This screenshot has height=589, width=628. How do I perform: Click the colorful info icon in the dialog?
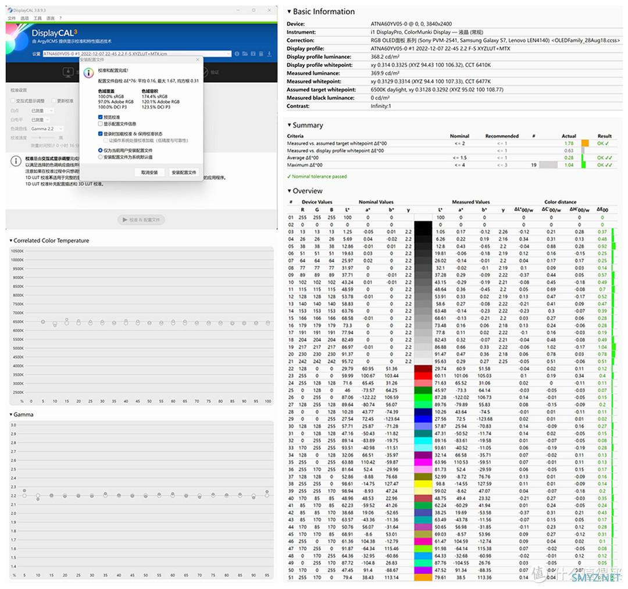coord(88,73)
